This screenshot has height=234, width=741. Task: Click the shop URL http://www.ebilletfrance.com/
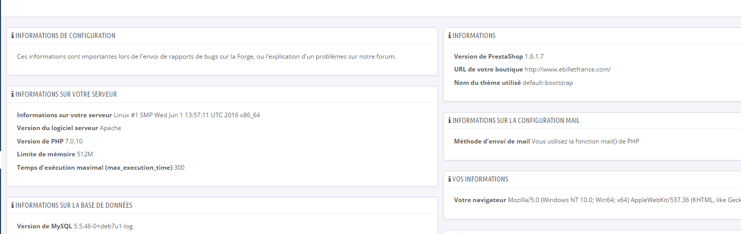point(568,69)
